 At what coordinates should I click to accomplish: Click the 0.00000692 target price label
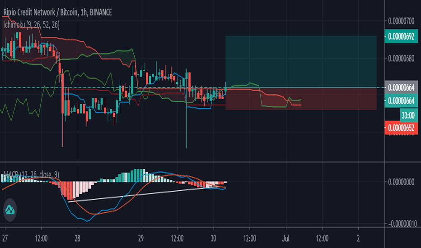click(x=401, y=36)
